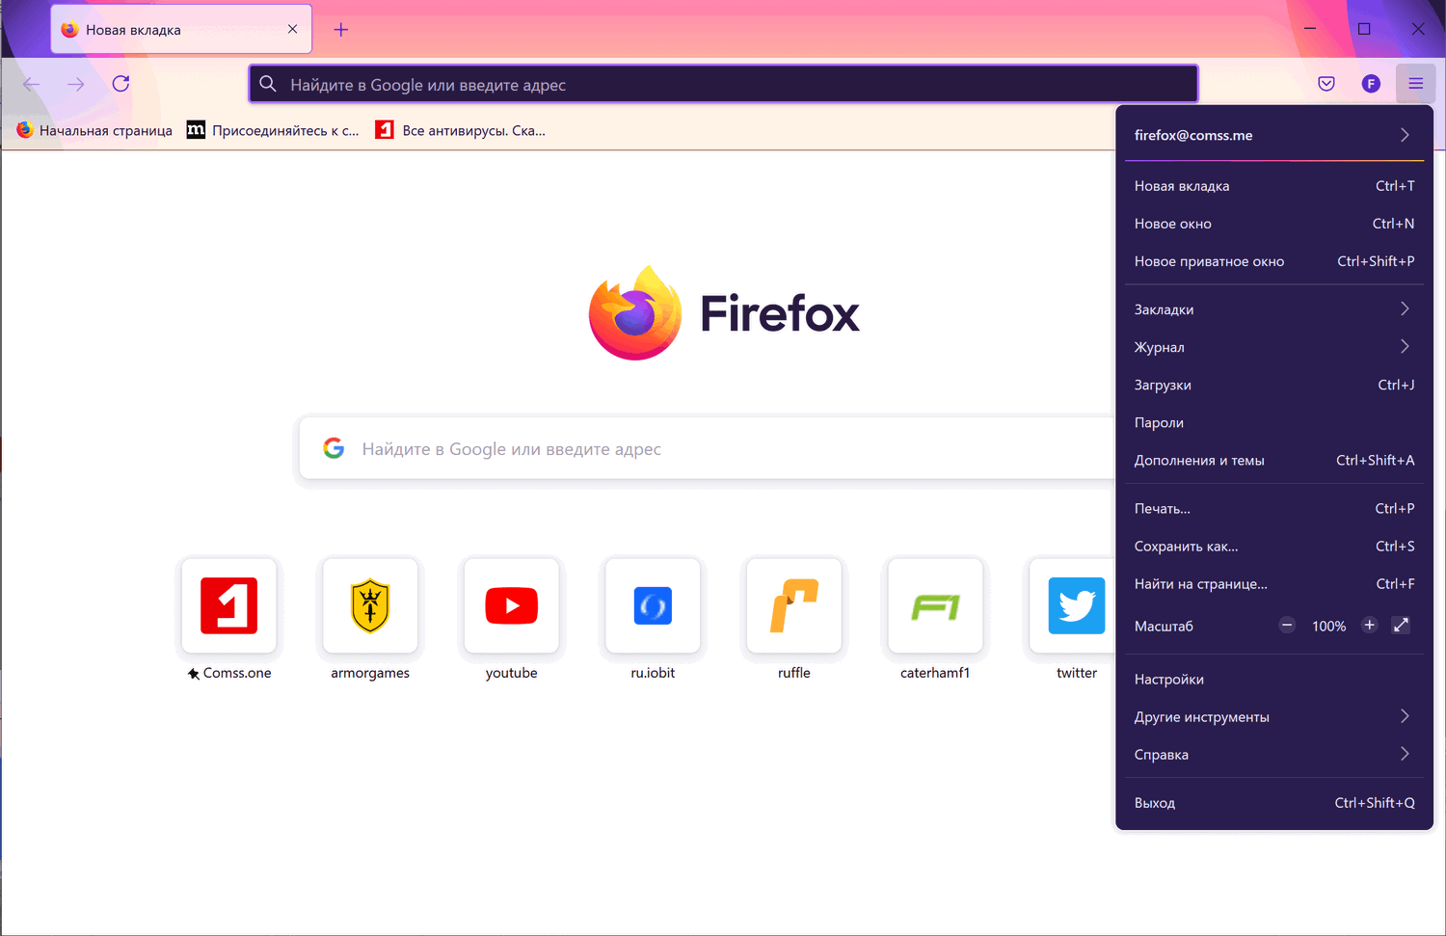The image size is (1446, 936).
Task: Zoom in with the plus button
Action: tap(1369, 626)
